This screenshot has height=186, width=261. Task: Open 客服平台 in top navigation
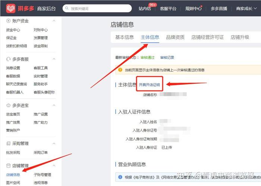click(168, 9)
